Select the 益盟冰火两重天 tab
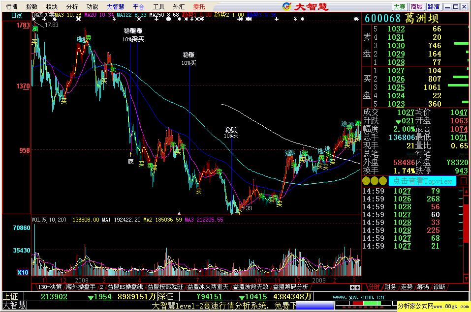The height and width of the screenshot is (312, 471). pyautogui.click(x=208, y=287)
